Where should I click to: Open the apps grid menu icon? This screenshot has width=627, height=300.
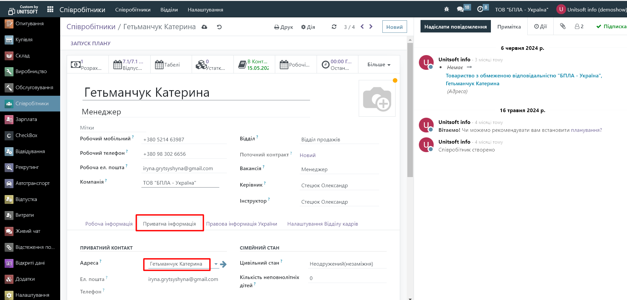50,10
